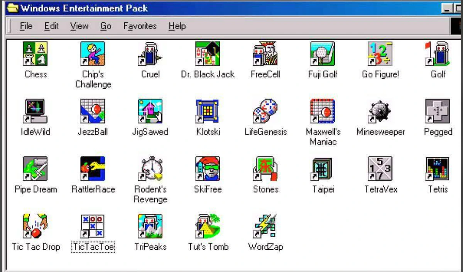Screen dimensions: 463x272
Task: Click the WordZap shortcut icon
Action: click(x=265, y=226)
